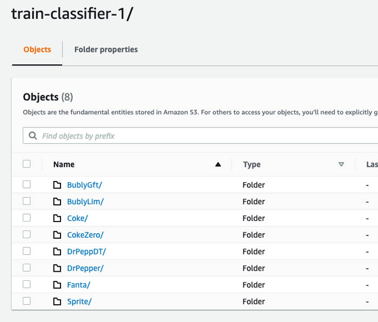Click the Folder type cell for DrPepper/
Screen dimensions: 378x322
pos(254,268)
